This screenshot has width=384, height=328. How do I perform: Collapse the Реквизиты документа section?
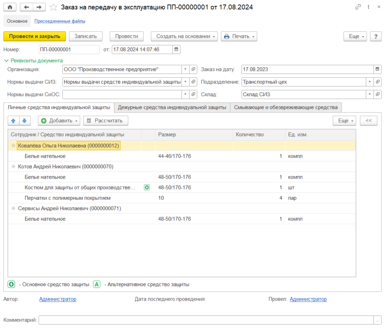[x=6, y=60]
